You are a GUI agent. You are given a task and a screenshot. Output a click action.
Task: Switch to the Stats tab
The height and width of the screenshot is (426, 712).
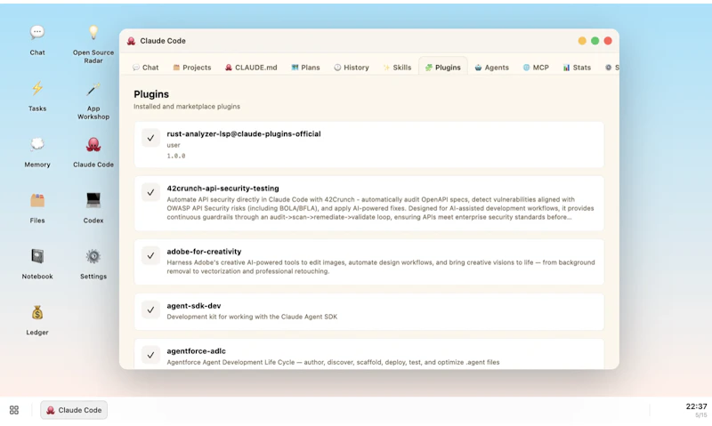(x=577, y=67)
